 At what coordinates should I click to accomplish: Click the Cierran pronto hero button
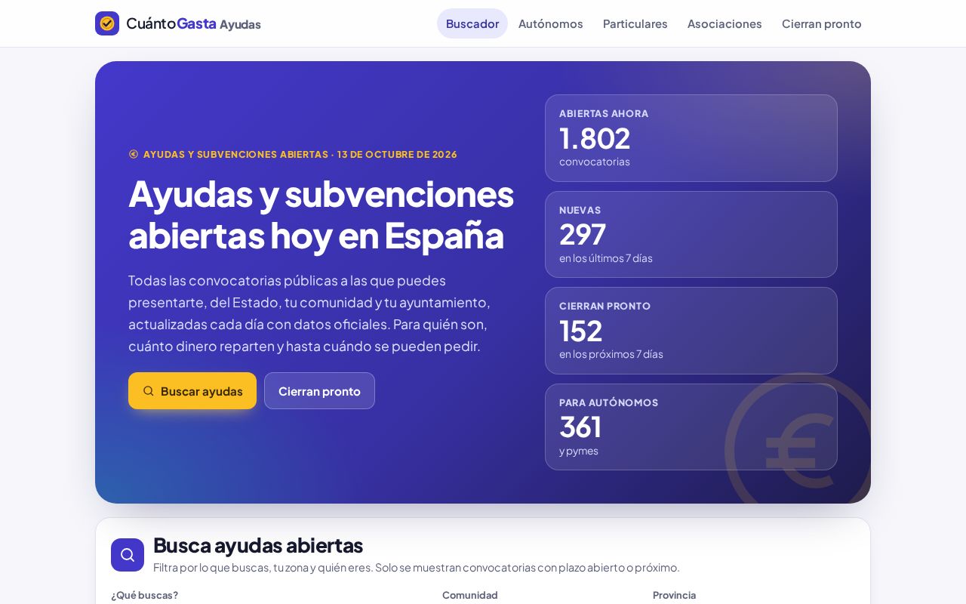[x=319, y=391]
